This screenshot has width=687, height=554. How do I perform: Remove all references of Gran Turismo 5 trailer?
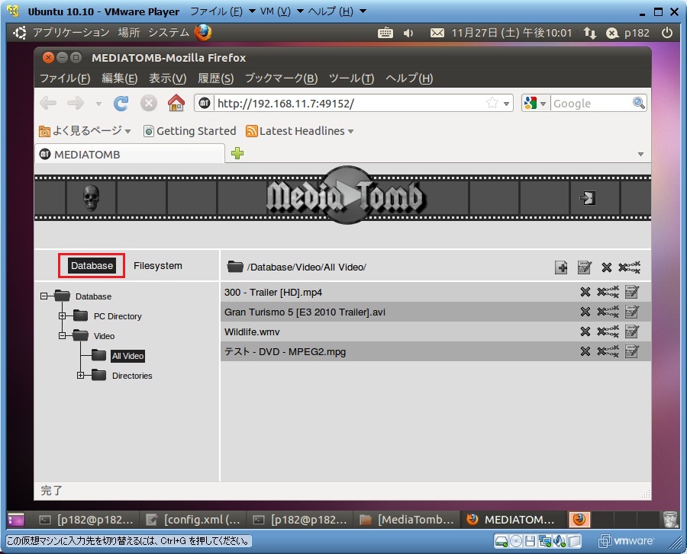click(608, 312)
